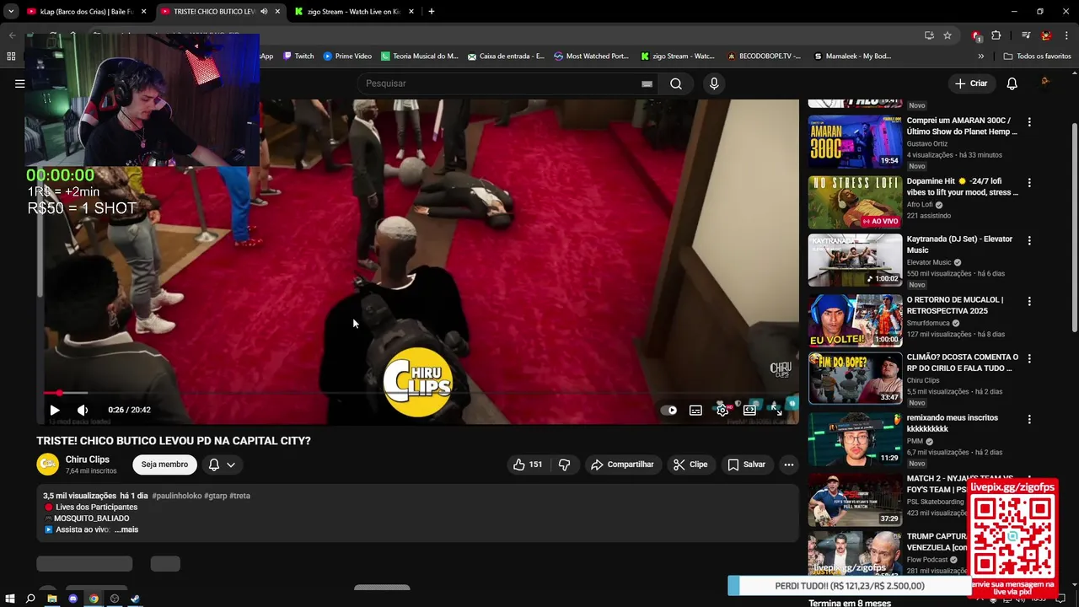Switch to the zigo Stream Kick tab
Screen dimensions: 1079x607
(x=352, y=12)
